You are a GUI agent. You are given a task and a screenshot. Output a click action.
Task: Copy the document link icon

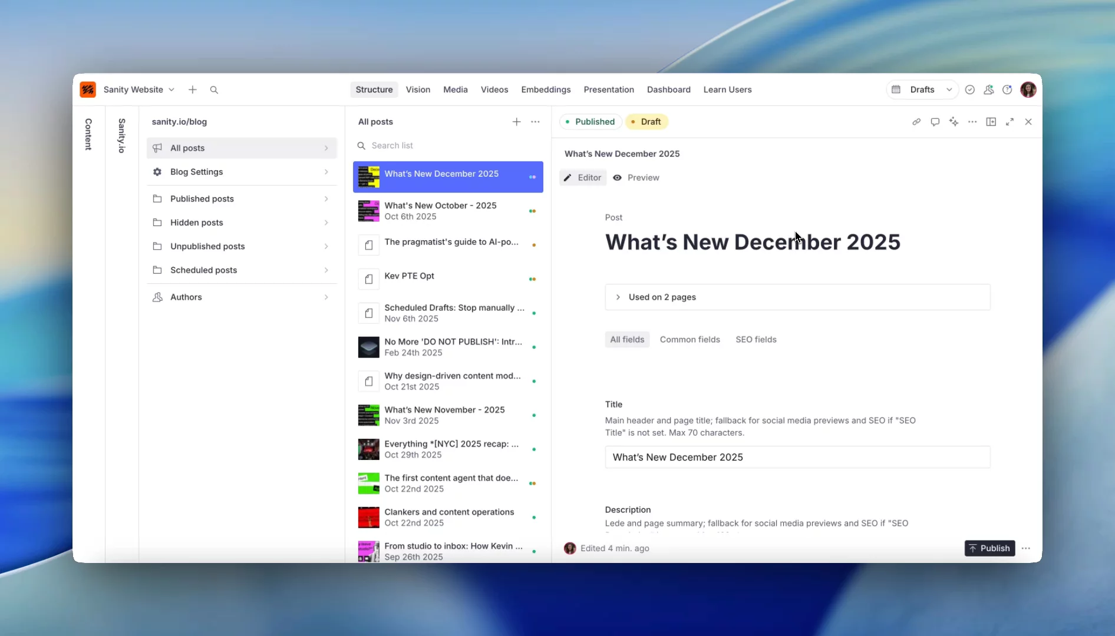tap(916, 122)
